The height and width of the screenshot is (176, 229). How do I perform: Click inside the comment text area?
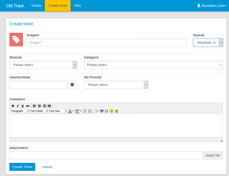point(116,126)
